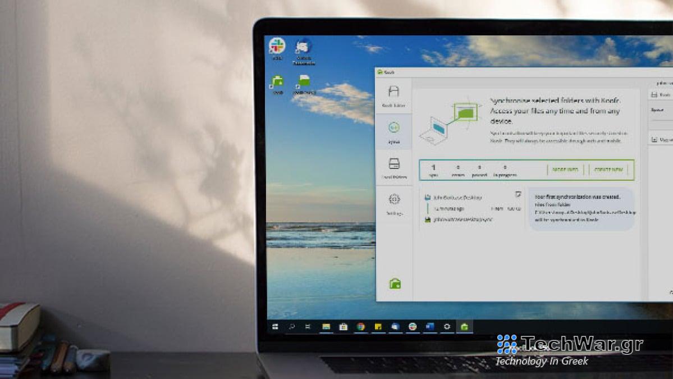This screenshot has width=673, height=379.
Task: Open Google Chrome from the taskbar
Action: tap(359, 326)
